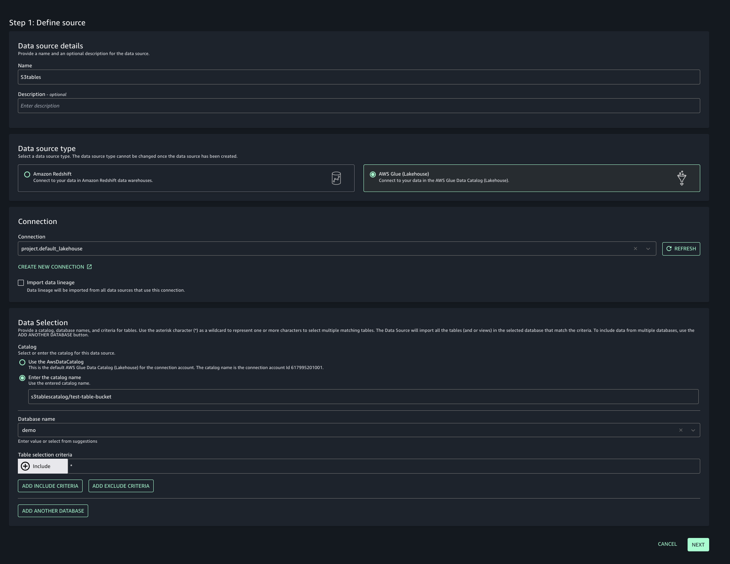Enable the Import data lineage checkbox
The image size is (730, 564).
click(x=21, y=283)
